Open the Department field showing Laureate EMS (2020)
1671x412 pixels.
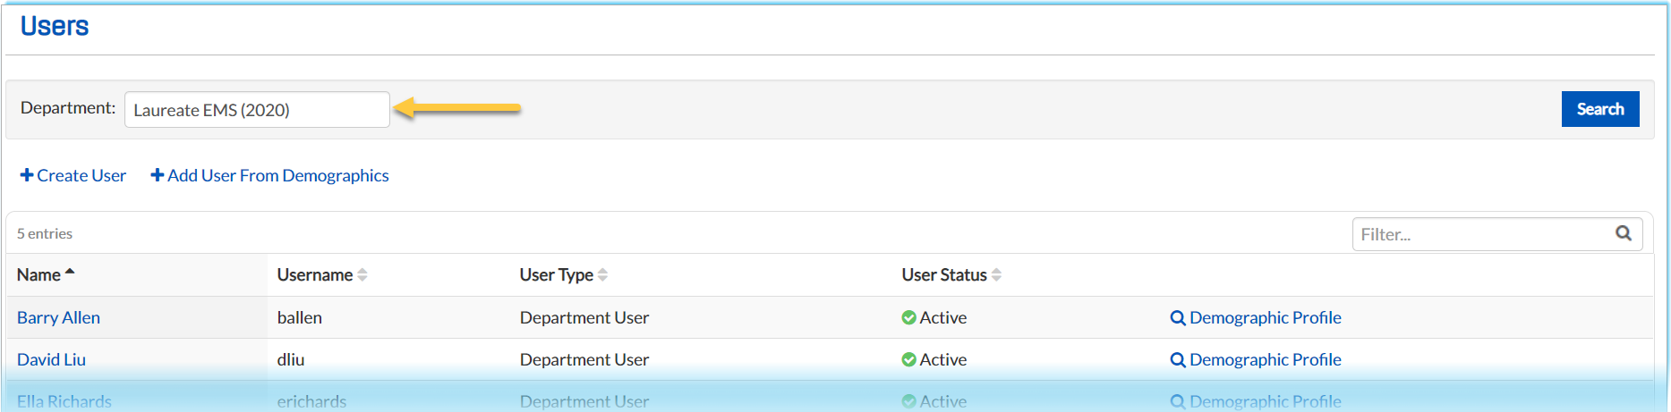pos(257,110)
